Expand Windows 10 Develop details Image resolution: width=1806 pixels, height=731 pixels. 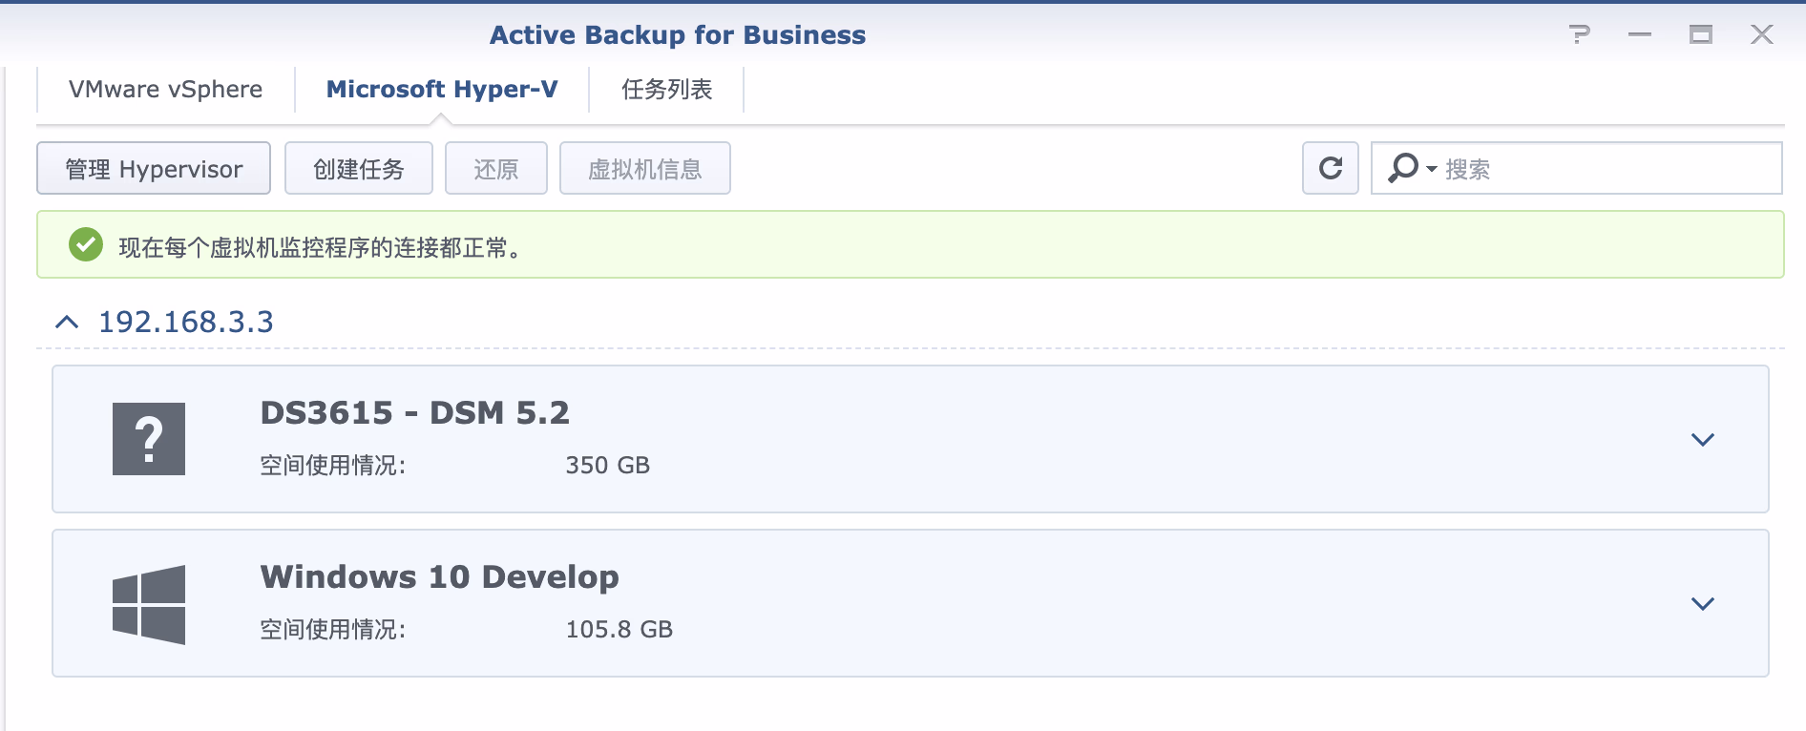[x=1702, y=604]
